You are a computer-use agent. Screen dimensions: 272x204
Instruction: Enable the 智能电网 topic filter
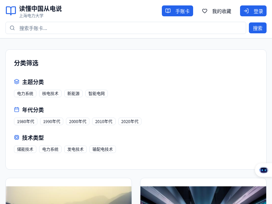[97, 93]
